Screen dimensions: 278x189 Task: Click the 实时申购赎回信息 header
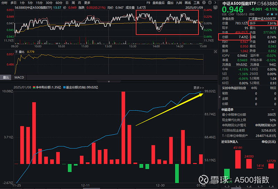(234, 88)
